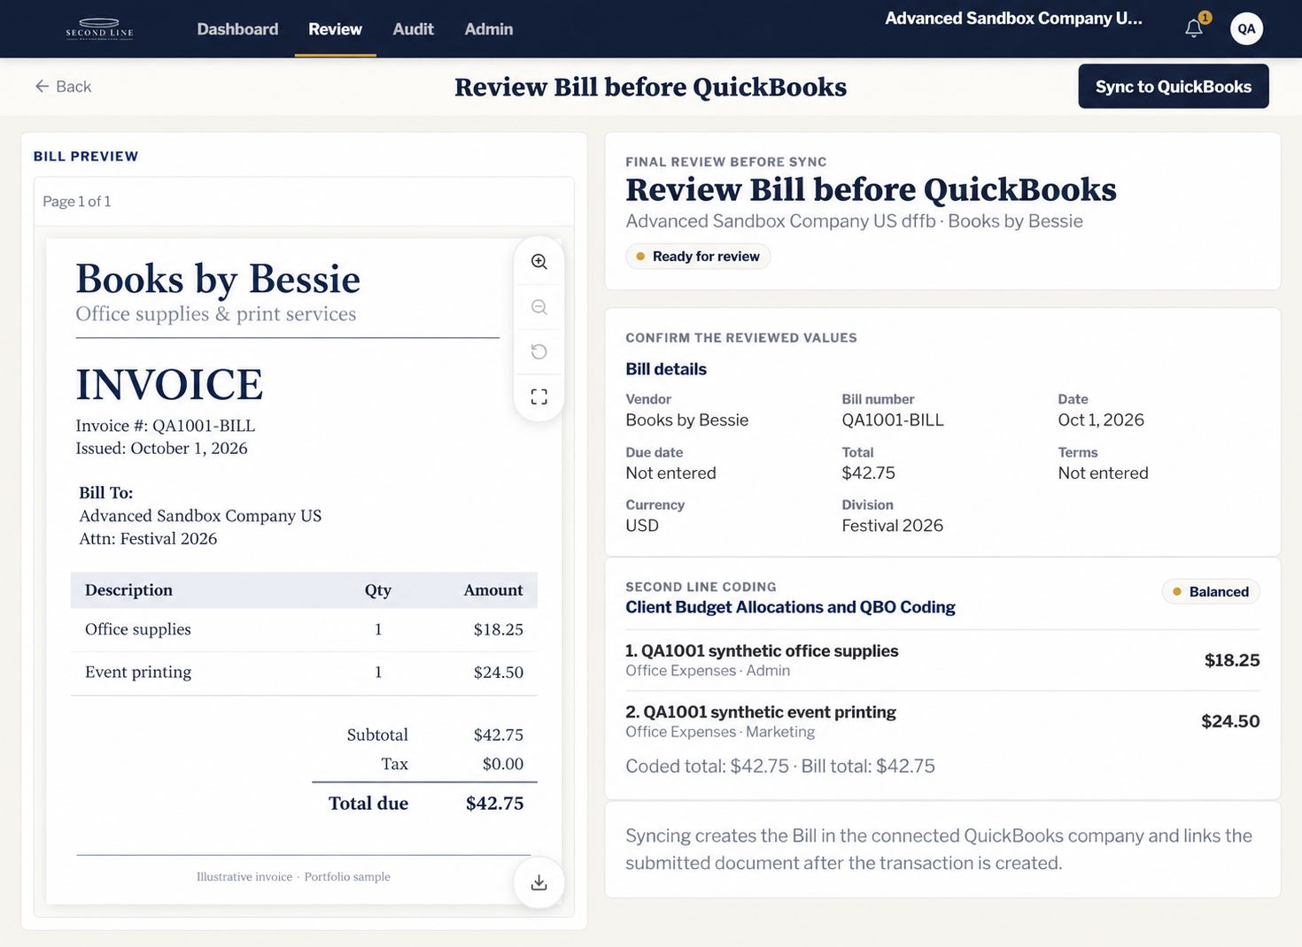Image resolution: width=1302 pixels, height=947 pixels.
Task: Click the Tax $0.00 line on the invoice
Action: tap(452, 764)
